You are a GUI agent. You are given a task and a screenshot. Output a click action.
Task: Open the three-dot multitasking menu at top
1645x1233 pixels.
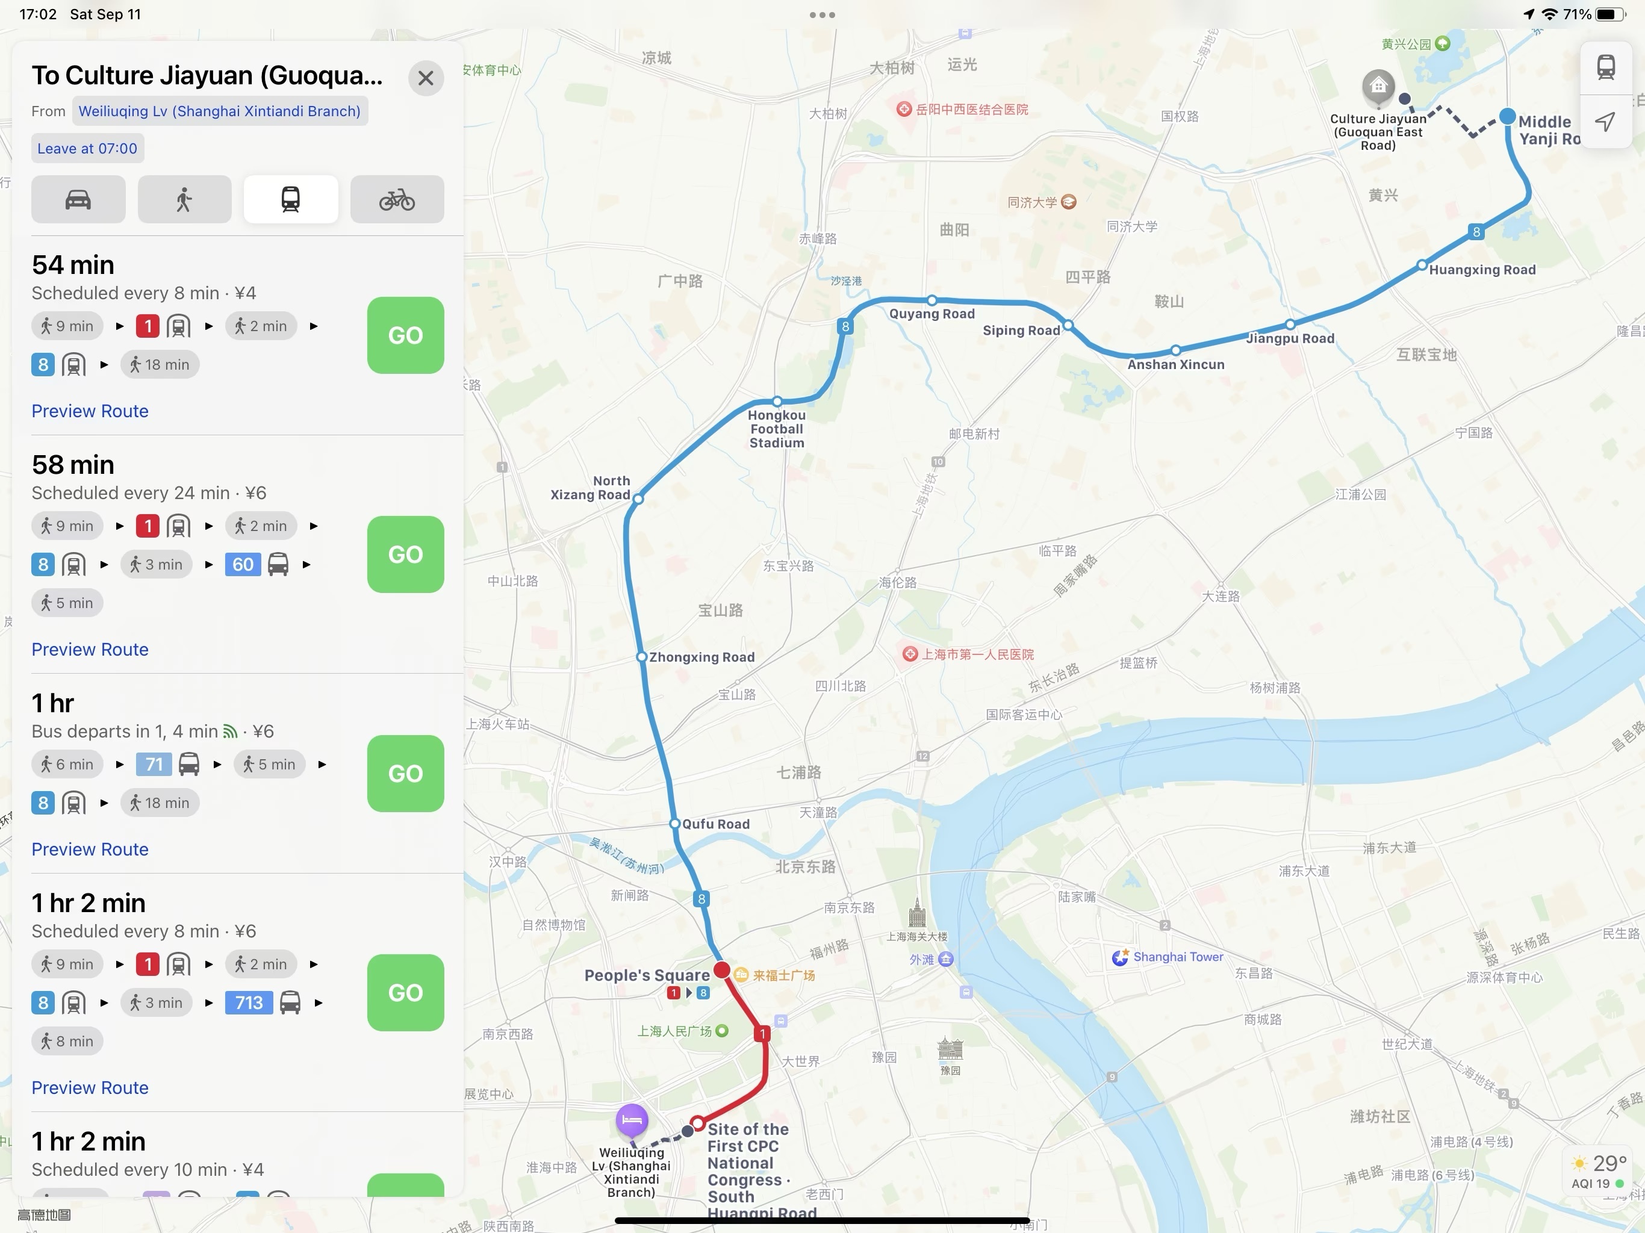[822, 15]
